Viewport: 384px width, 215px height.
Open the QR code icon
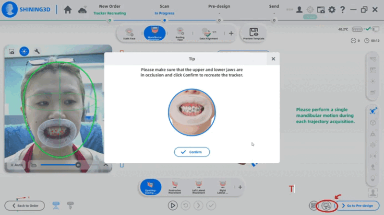click(313, 206)
